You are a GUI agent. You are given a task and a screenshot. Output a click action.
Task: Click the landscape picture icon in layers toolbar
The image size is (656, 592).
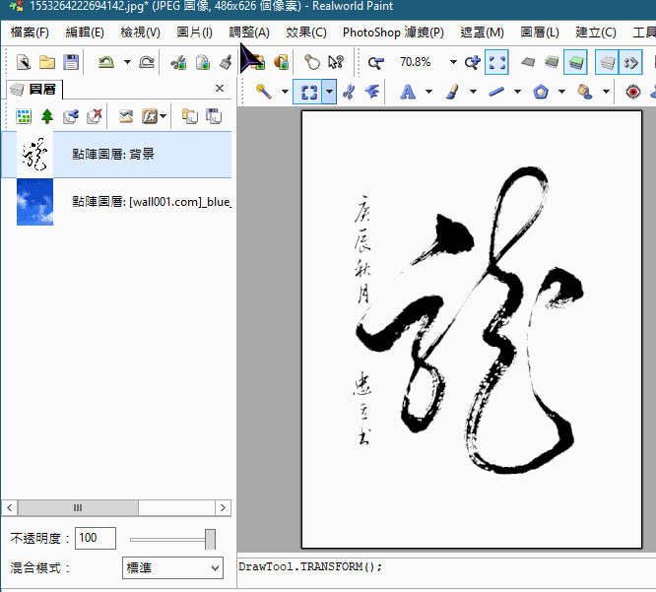(x=125, y=116)
